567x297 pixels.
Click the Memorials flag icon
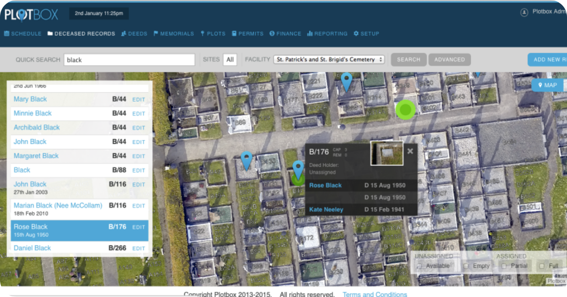point(155,34)
